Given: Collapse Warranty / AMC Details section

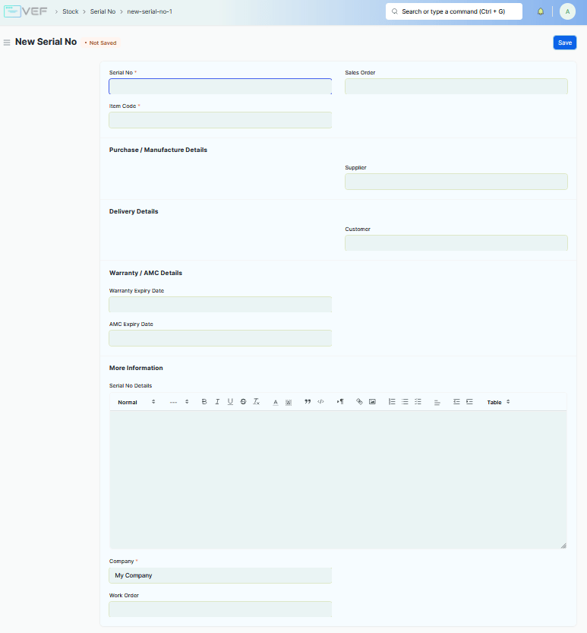Looking at the screenshot, I should click(x=146, y=273).
